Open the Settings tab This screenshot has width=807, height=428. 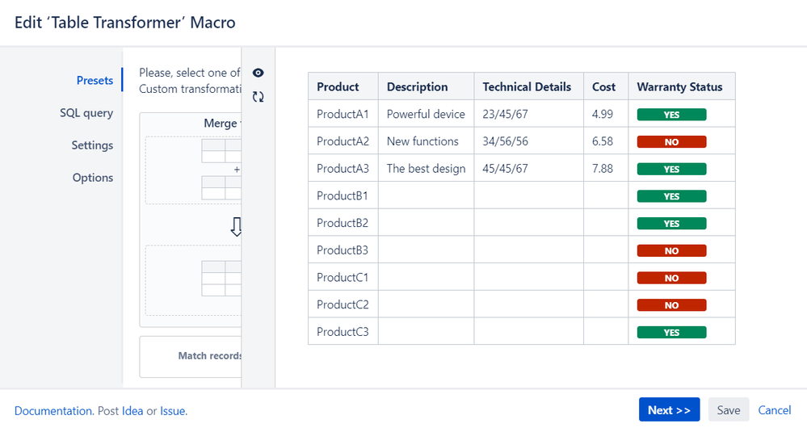[x=92, y=145]
